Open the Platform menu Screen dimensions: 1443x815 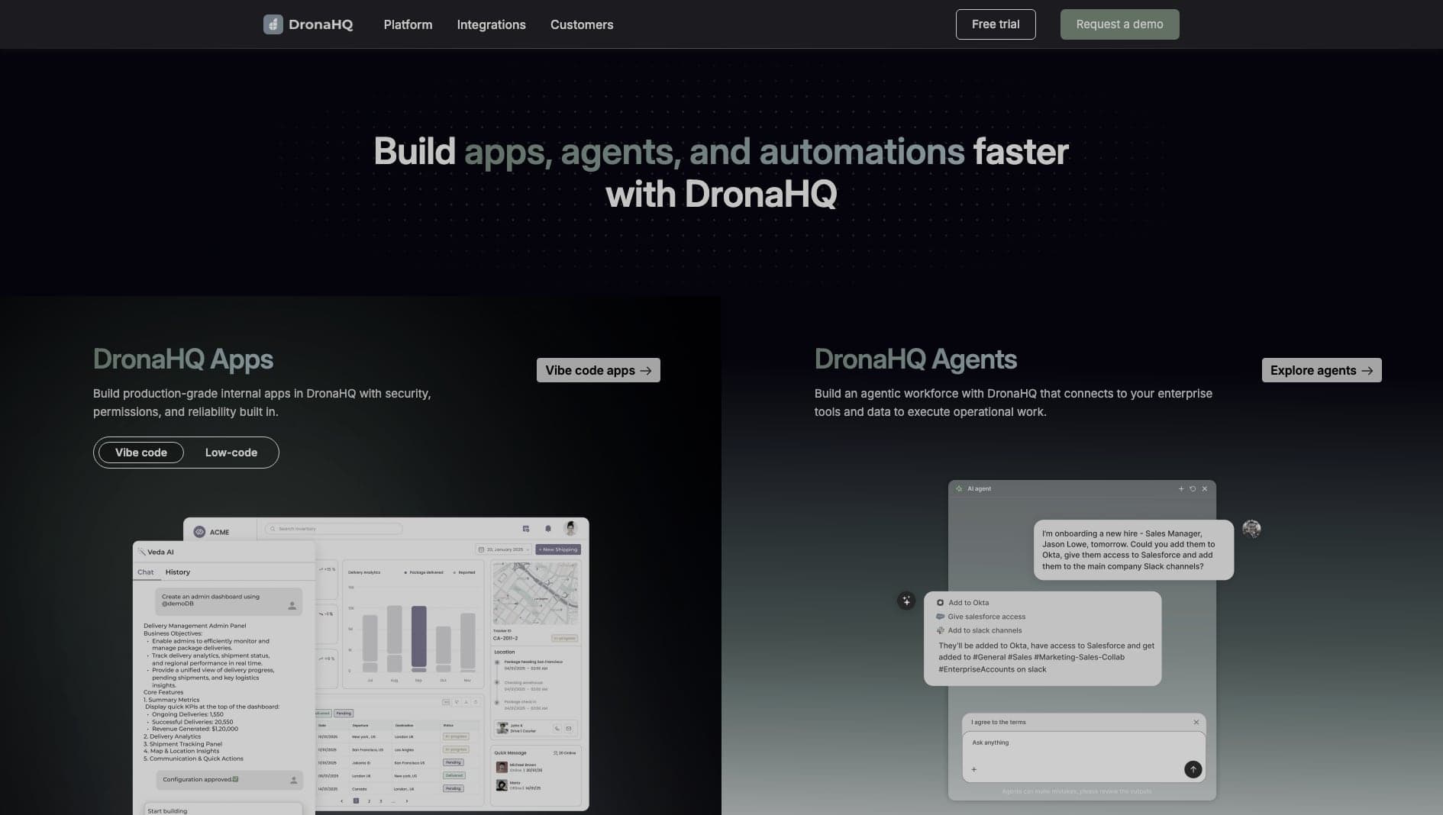408,24
